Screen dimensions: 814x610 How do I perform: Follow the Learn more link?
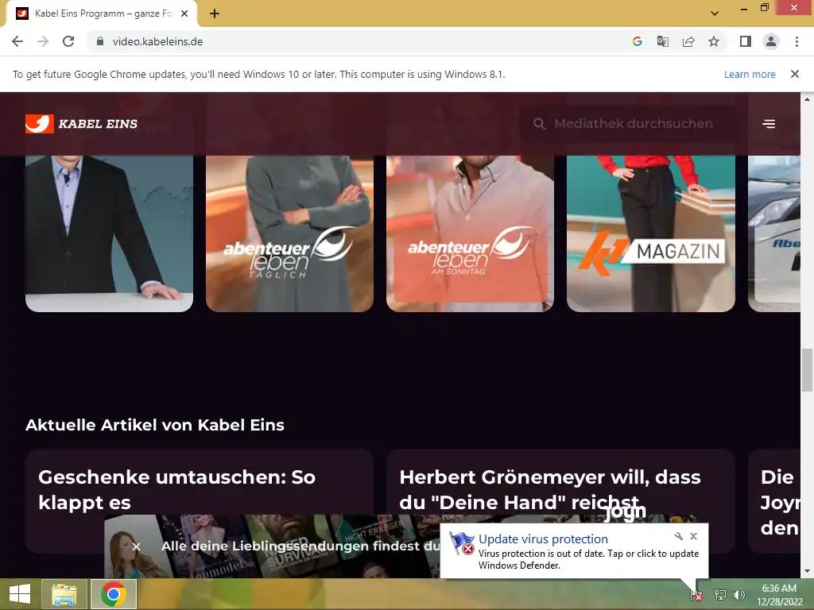point(750,74)
